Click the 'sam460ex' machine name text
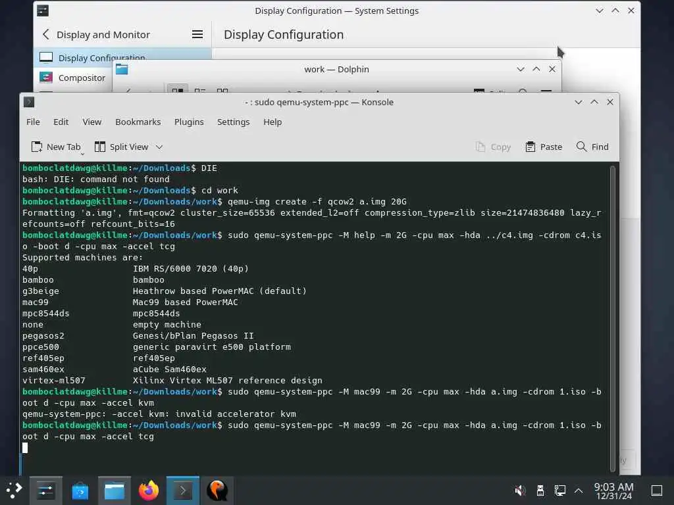The image size is (674, 505). point(43,369)
